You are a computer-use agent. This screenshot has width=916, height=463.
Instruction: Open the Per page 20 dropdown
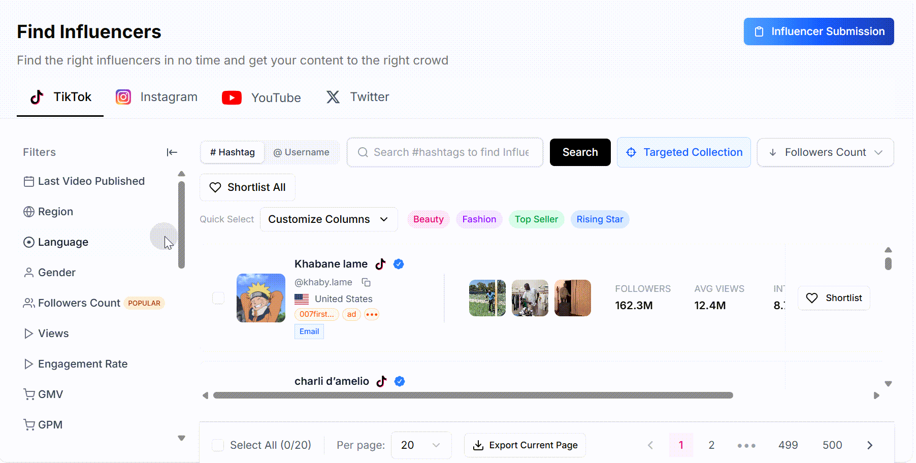(x=421, y=445)
